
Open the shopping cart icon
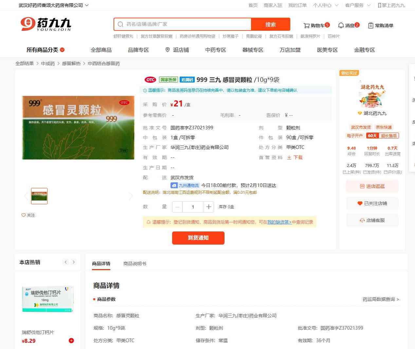(307, 26)
